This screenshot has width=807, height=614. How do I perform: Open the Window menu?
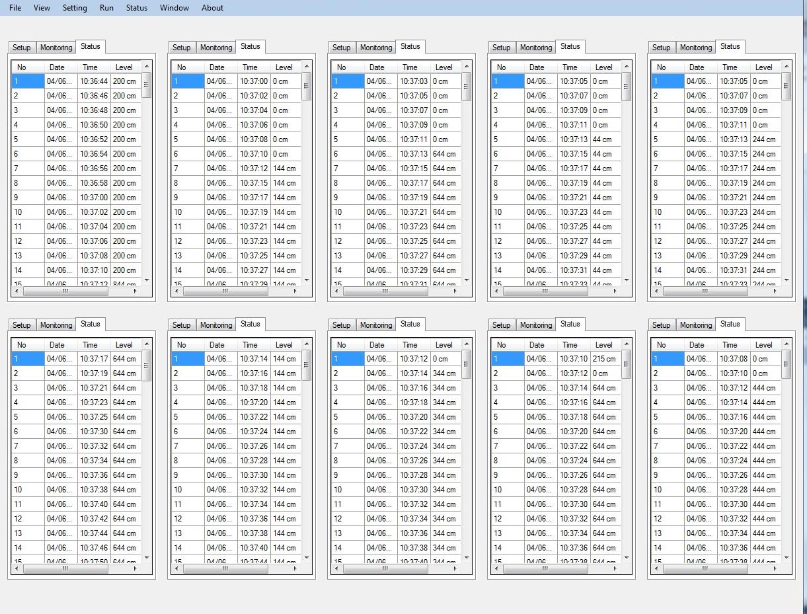174,8
